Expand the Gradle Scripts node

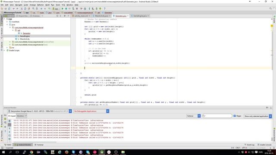[4, 50]
